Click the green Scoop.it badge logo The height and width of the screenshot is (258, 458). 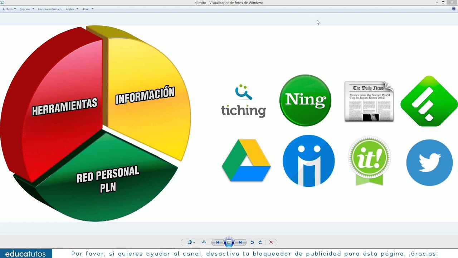click(x=369, y=161)
